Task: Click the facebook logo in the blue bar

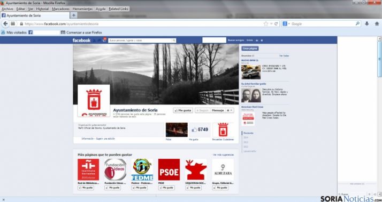Action: 81,41
